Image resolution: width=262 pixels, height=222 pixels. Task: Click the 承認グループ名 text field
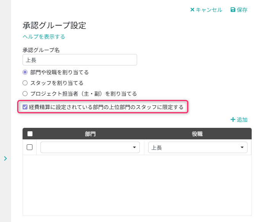[80, 60]
